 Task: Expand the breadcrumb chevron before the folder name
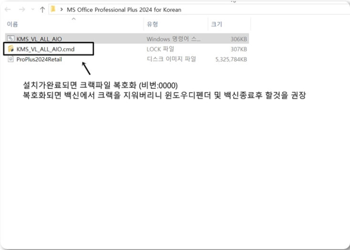[62, 10]
